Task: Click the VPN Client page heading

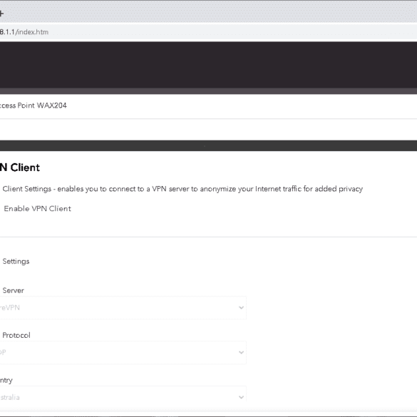Action: click(x=20, y=168)
